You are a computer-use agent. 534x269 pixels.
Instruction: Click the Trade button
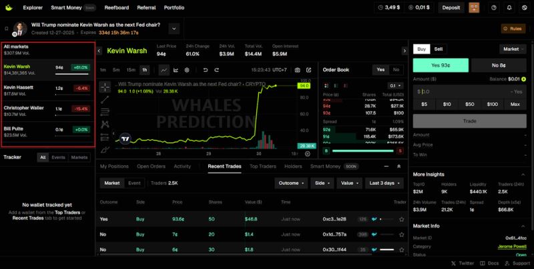coord(470,121)
